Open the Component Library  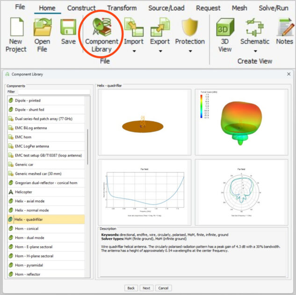[x=101, y=28]
